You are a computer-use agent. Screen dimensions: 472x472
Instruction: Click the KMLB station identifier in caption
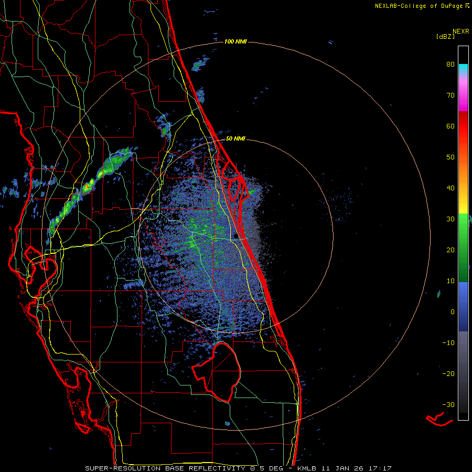coord(306,468)
